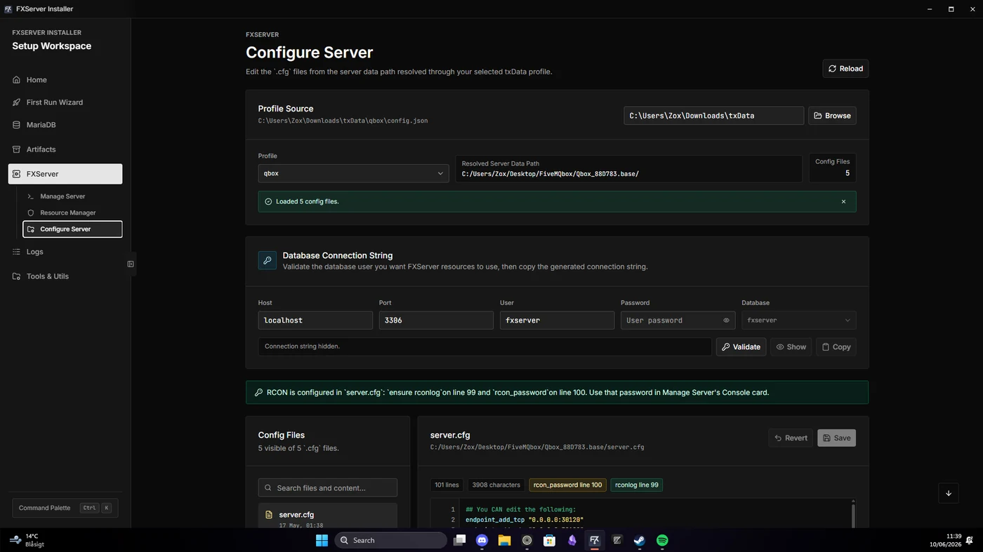Open the Command Palette
Viewport: 983px width, 552px height.
coord(65,508)
